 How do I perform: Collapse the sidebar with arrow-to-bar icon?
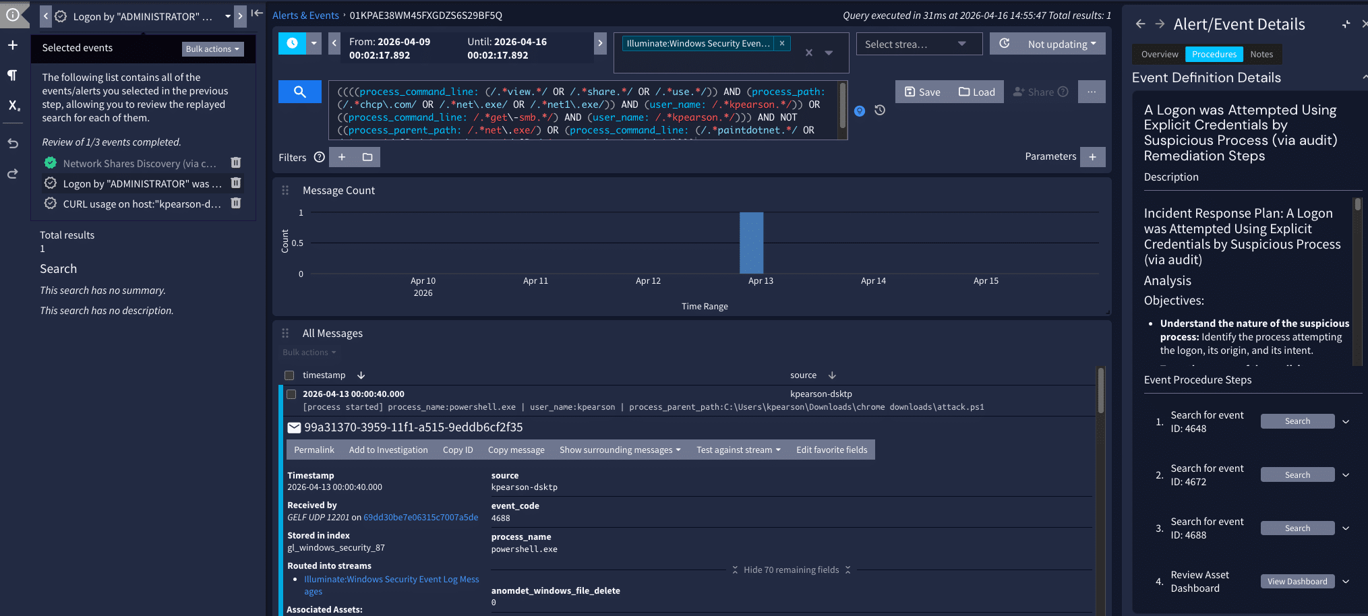[257, 13]
